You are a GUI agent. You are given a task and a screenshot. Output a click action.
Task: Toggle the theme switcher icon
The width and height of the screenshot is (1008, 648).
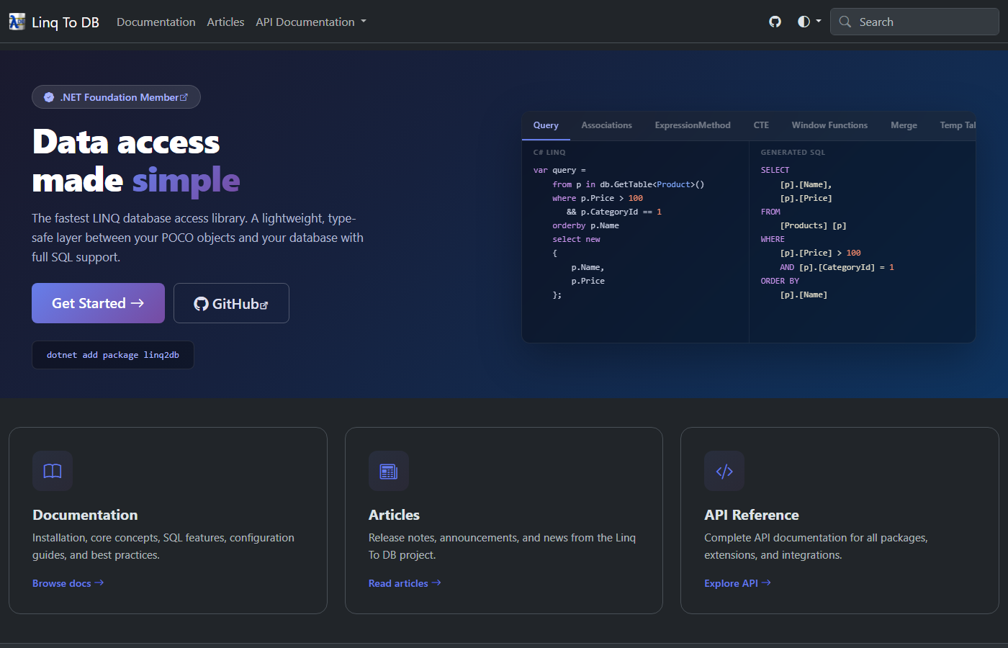pos(809,22)
